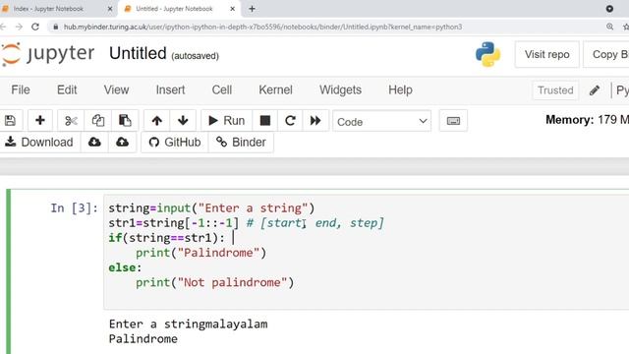Open the View menu
629x354 pixels.
click(x=116, y=89)
